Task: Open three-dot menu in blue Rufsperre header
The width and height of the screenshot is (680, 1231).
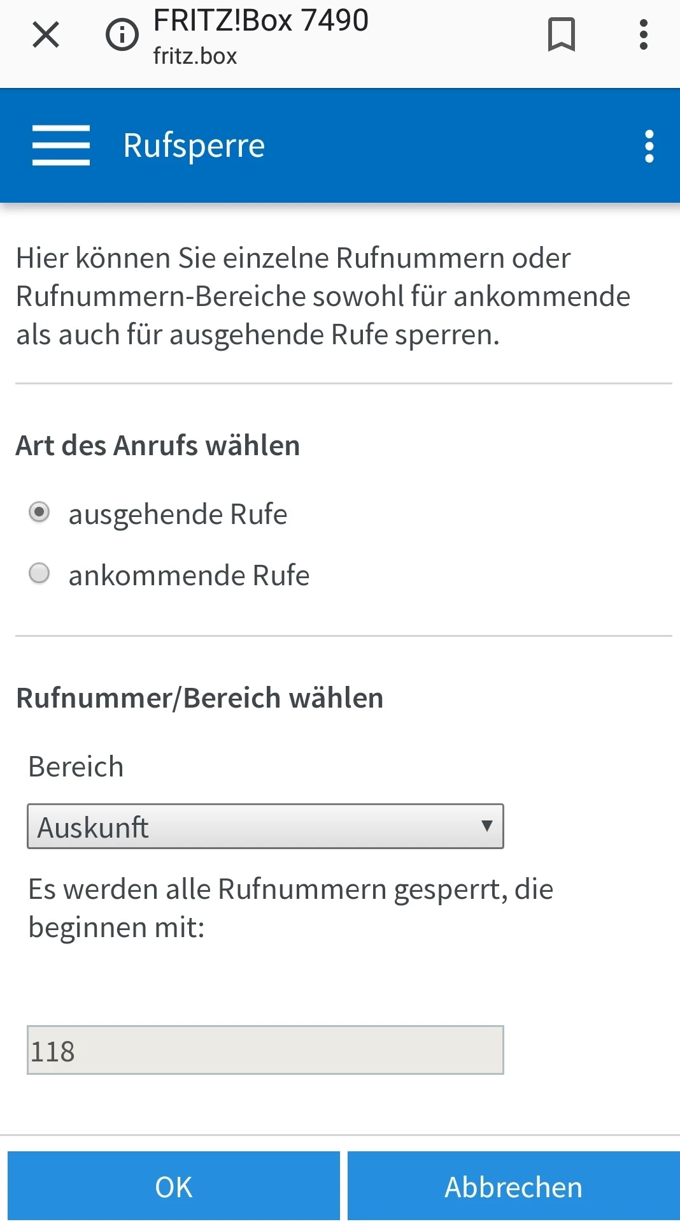Action: click(x=649, y=147)
